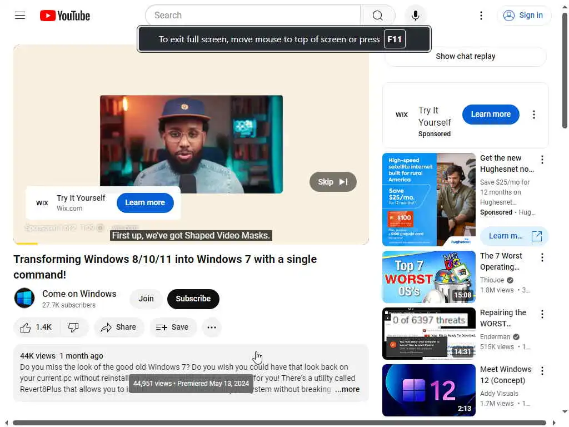Focus the Search input field
This screenshot has height=427, width=569.
tap(253, 15)
